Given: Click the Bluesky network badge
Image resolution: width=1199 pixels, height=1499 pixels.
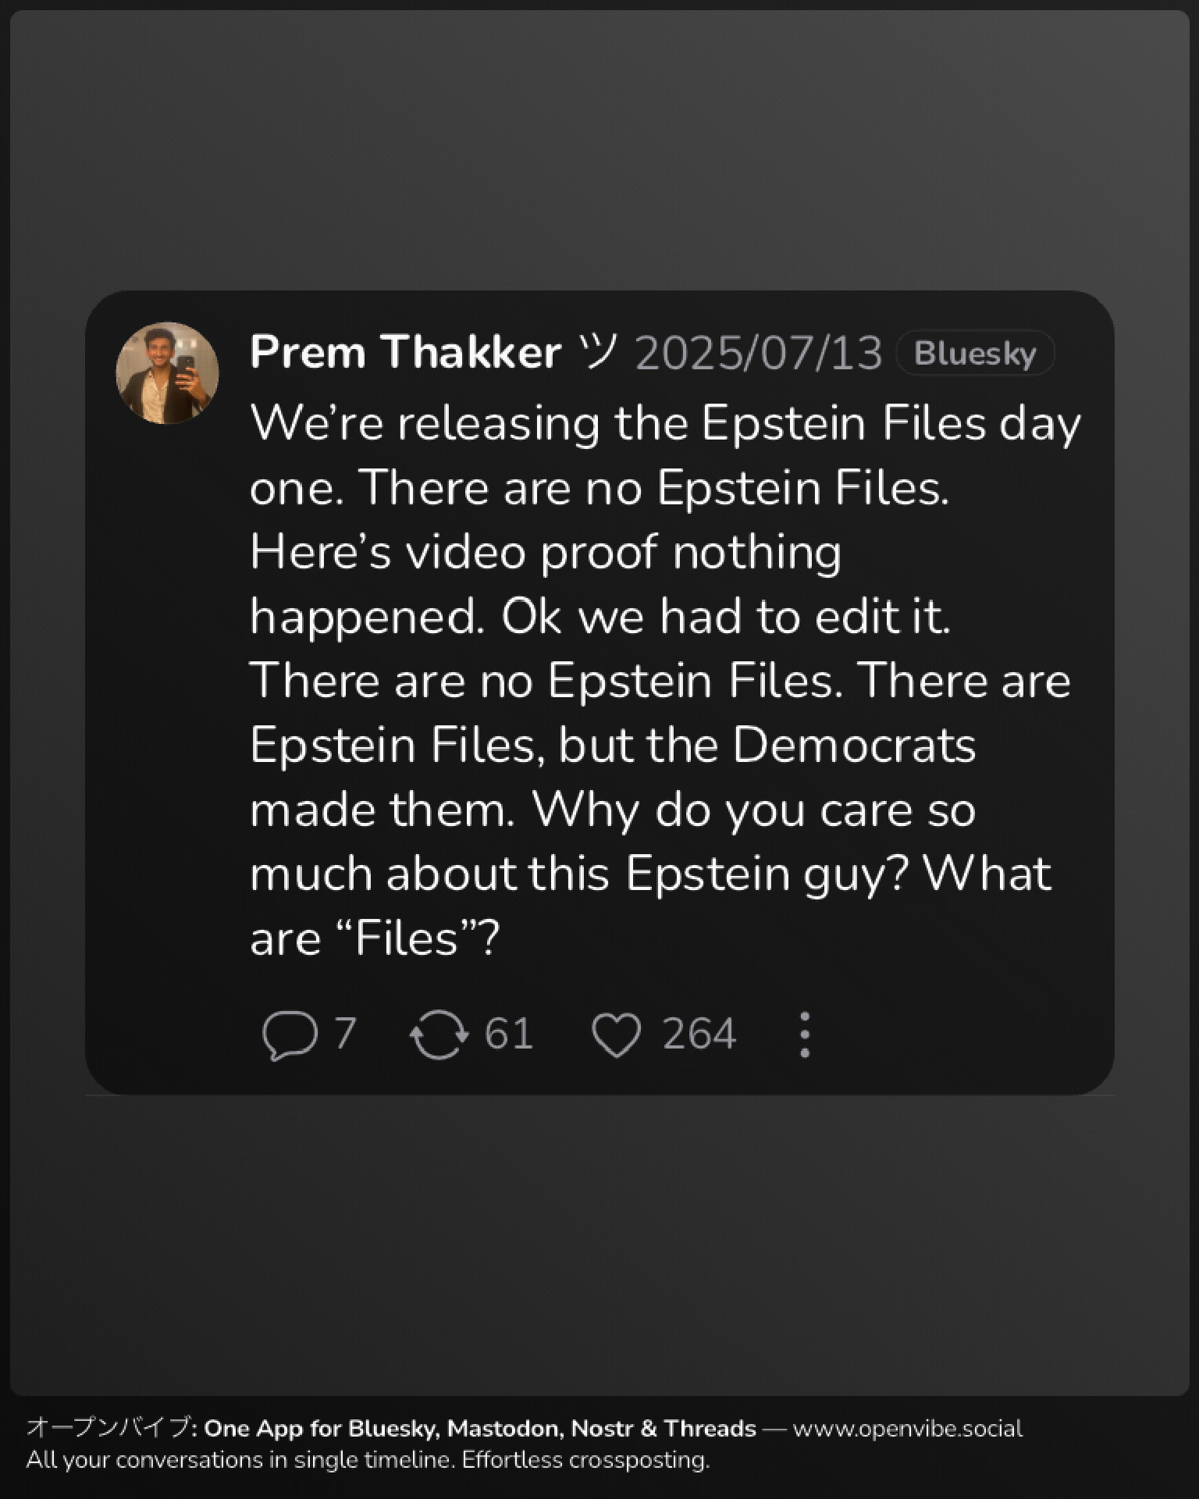Looking at the screenshot, I should 975,354.
